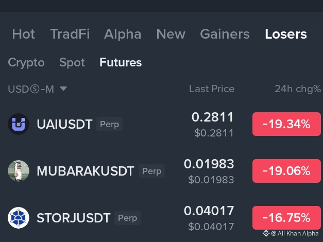Sort by the Last Price column header
The height and width of the screenshot is (242, 323).
(x=212, y=89)
